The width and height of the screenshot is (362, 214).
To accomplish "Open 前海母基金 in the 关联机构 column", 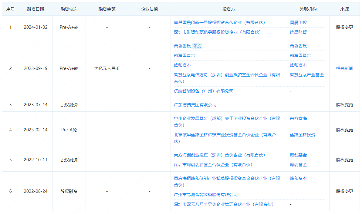I will coord(300,55).
